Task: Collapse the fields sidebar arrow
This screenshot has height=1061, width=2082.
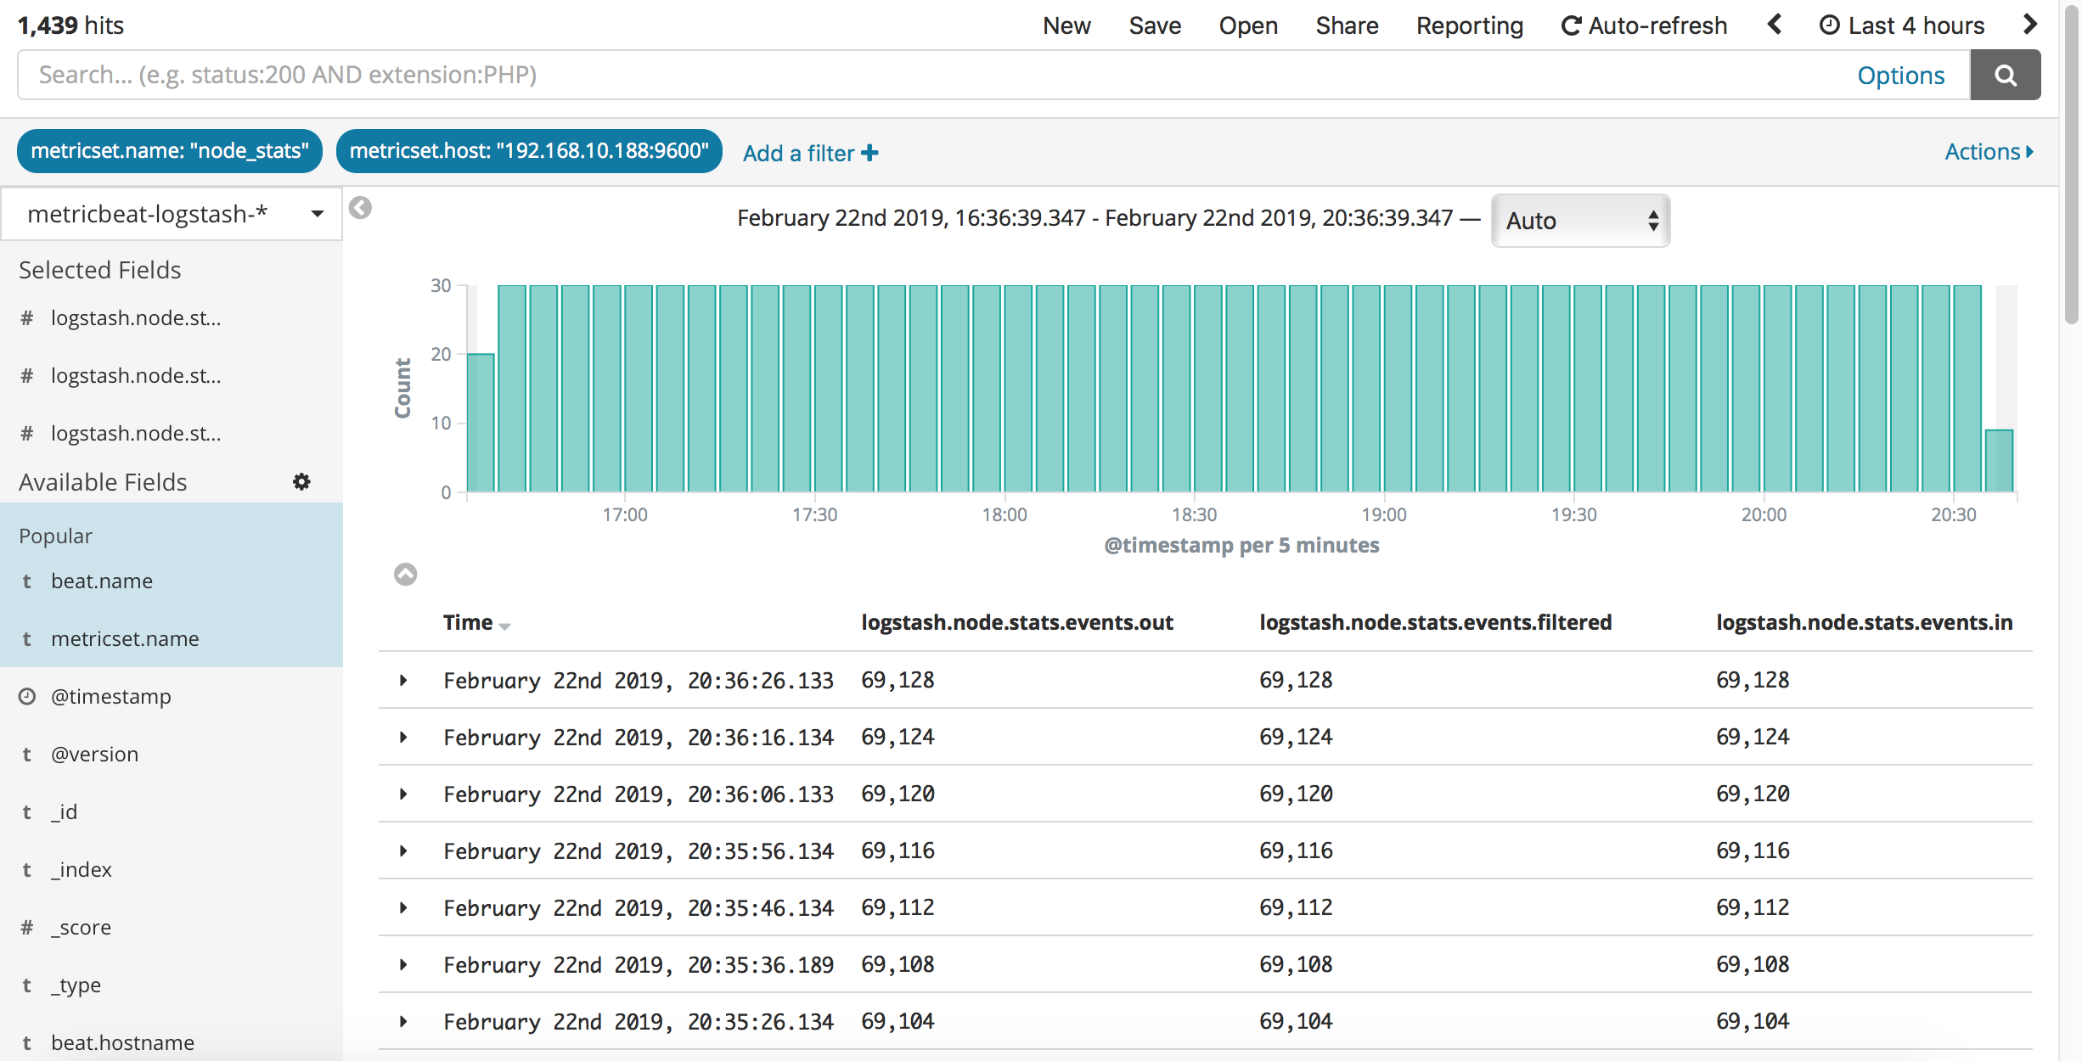Action: tap(360, 208)
